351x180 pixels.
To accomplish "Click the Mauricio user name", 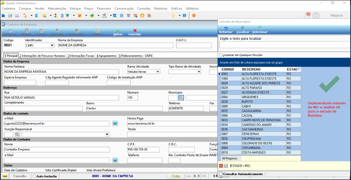I will tap(337, 16).
